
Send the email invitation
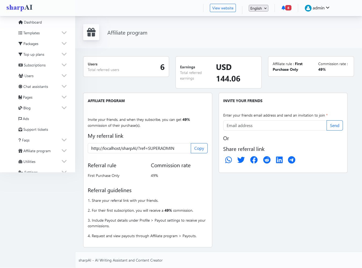tap(335, 125)
